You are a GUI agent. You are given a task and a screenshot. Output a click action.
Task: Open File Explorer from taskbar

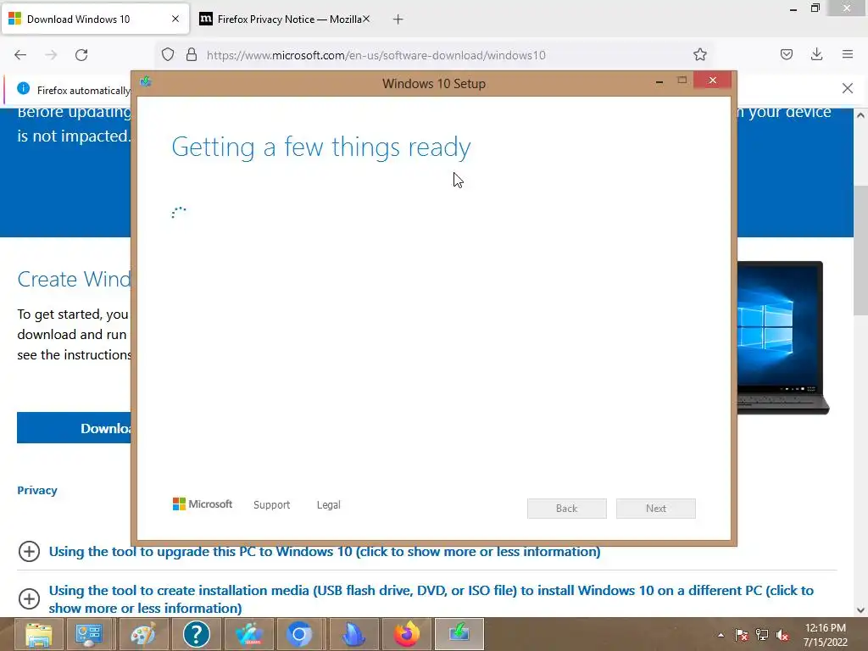(x=38, y=634)
